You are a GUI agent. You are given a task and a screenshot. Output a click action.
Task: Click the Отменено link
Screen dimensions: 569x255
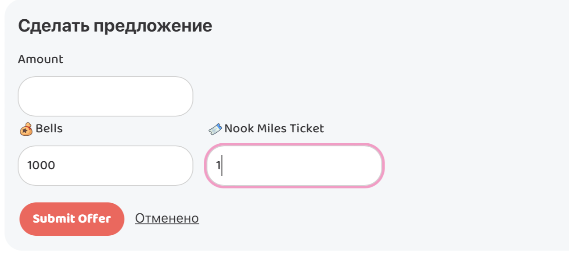(x=167, y=218)
